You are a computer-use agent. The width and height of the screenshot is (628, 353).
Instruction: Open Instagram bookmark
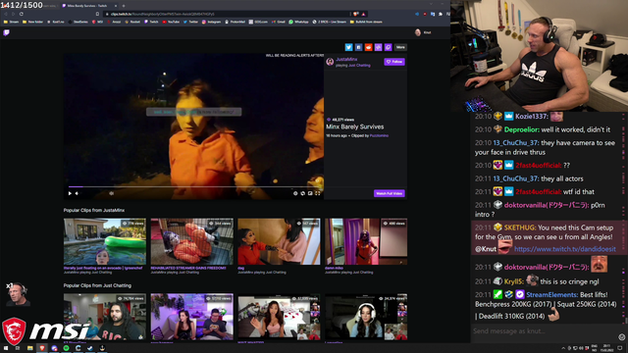pyautogui.click(x=212, y=22)
